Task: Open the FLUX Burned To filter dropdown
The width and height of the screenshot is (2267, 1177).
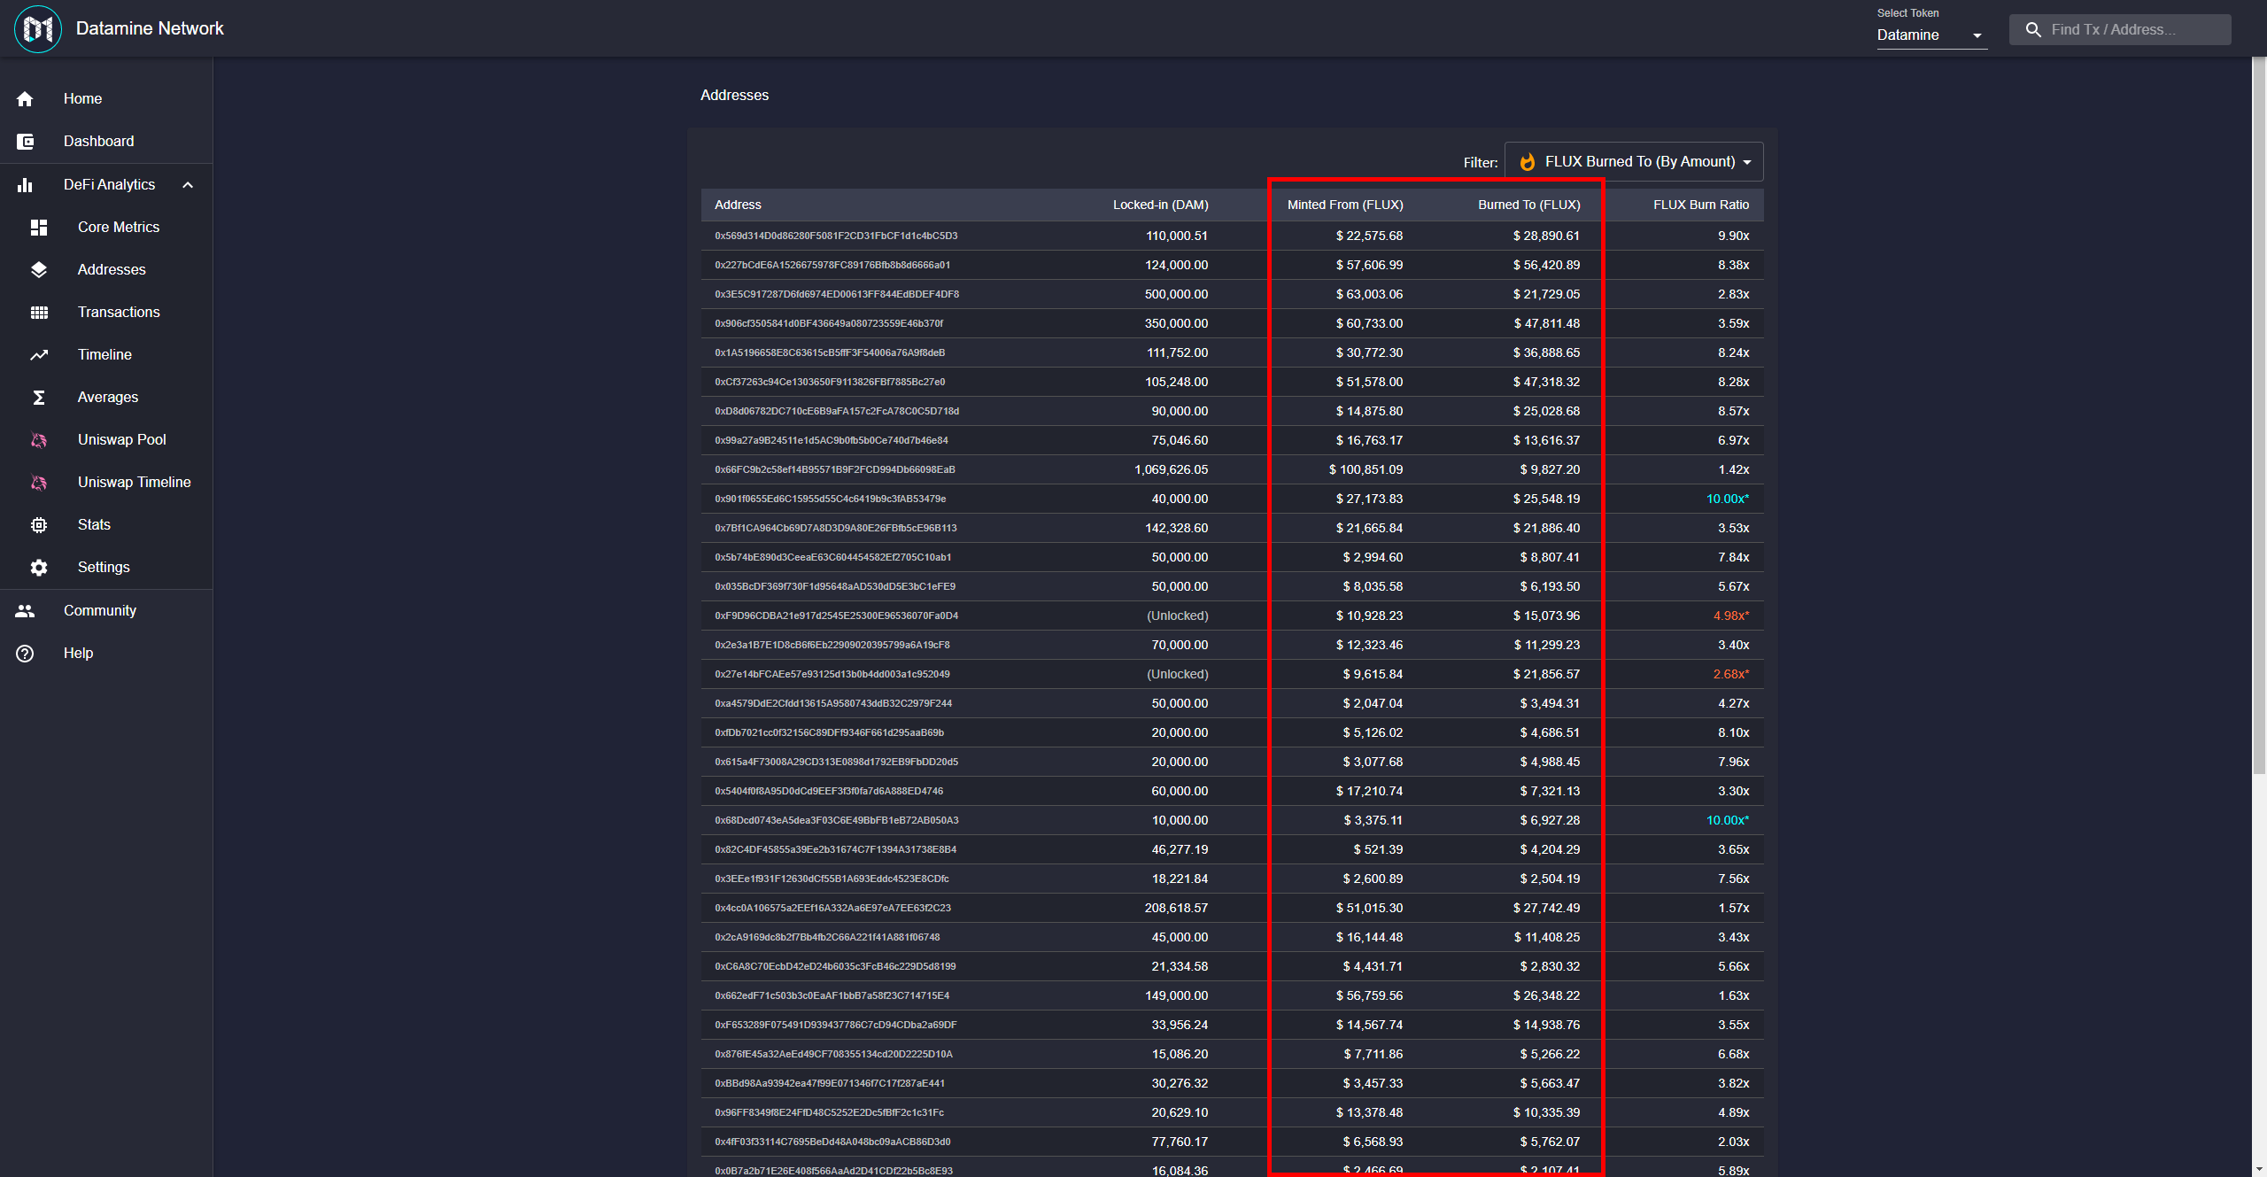Action: [1634, 161]
